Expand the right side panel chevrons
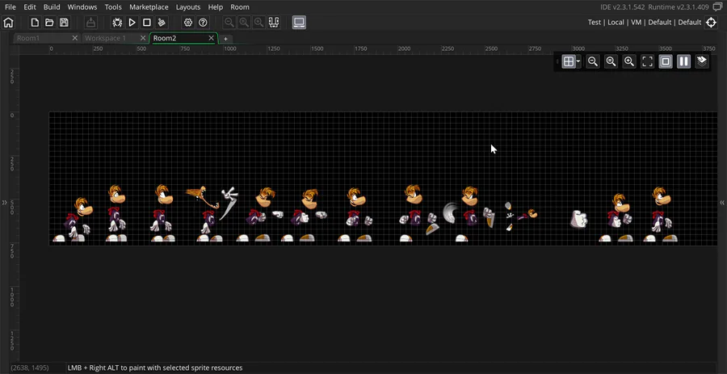The height and width of the screenshot is (374, 727). click(722, 203)
